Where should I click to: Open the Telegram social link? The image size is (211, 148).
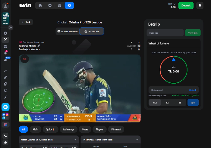pyautogui.click(x=4, y=118)
